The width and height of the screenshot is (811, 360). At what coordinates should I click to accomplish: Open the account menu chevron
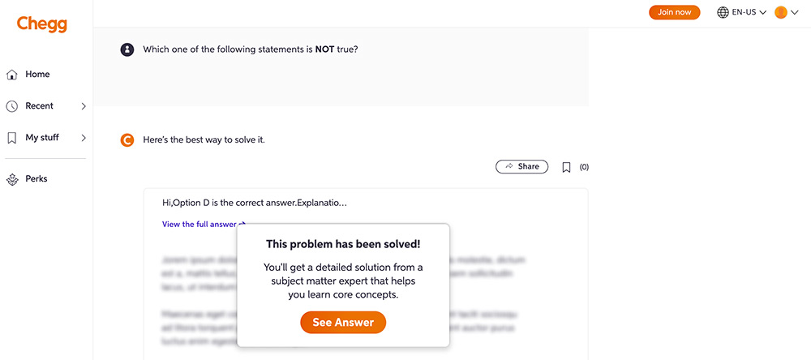(795, 13)
